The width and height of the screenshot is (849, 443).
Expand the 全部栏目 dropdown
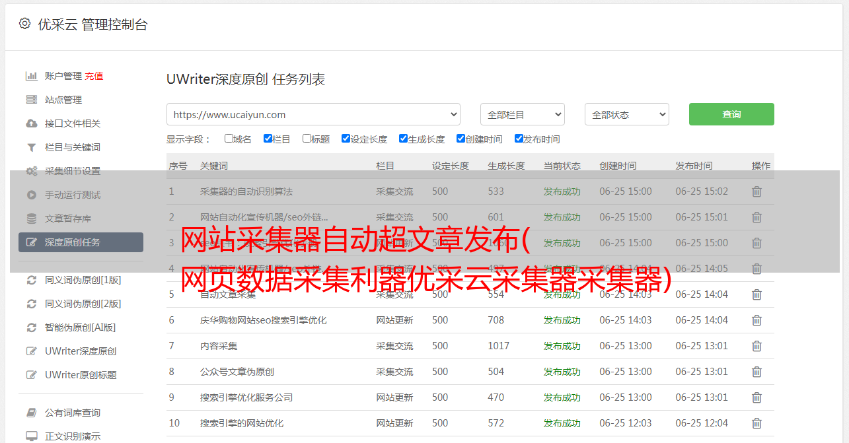[522, 114]
